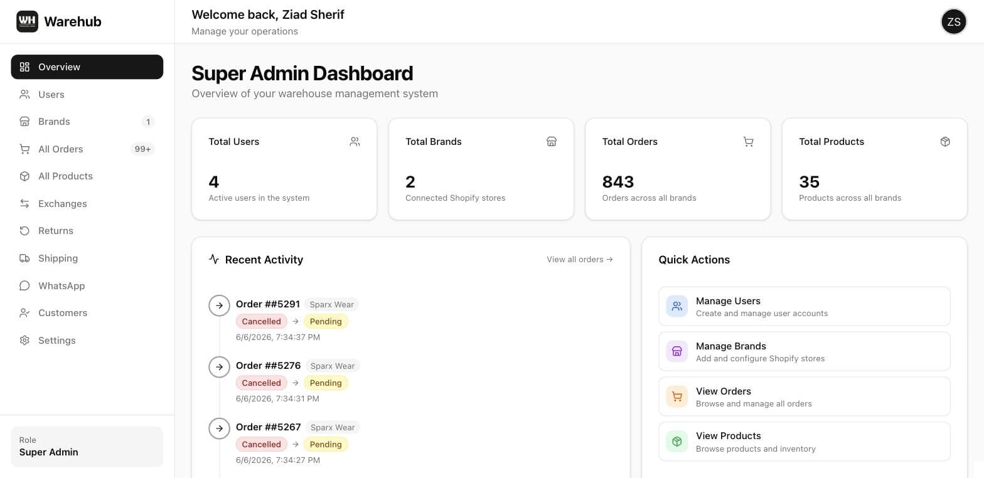Click the Order ##5267 title
This screenshot has height=478, width=984.
(x=269, y=427)
